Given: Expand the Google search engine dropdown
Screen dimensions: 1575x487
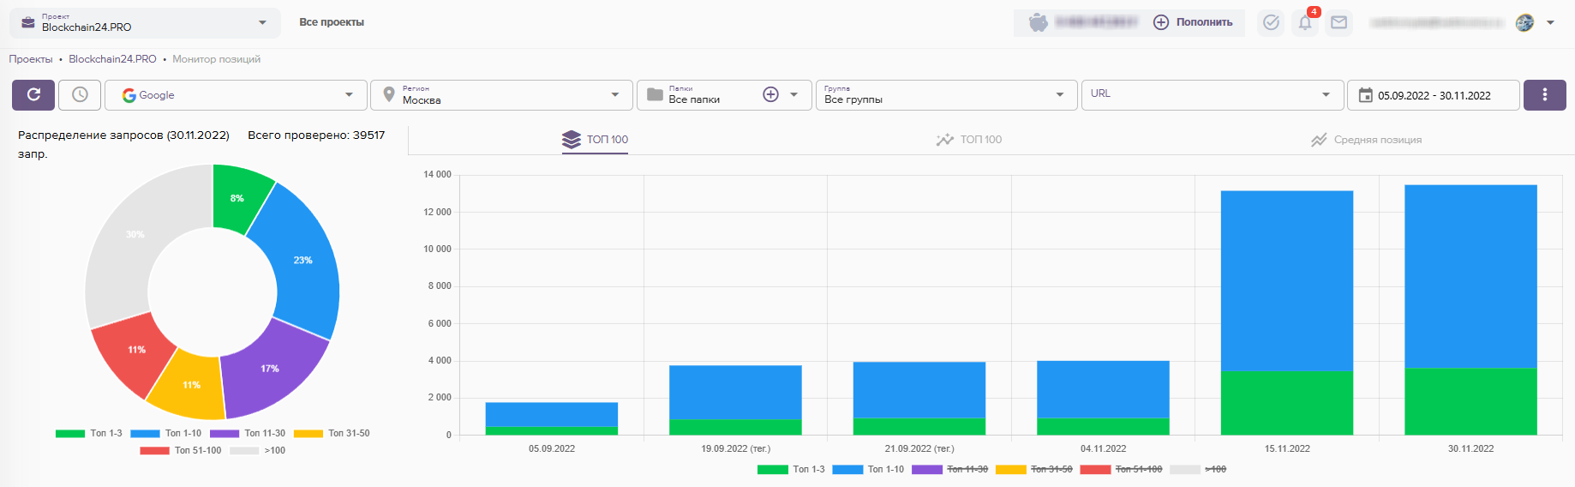Looking at the screenshot, I should tap(236, 95).
